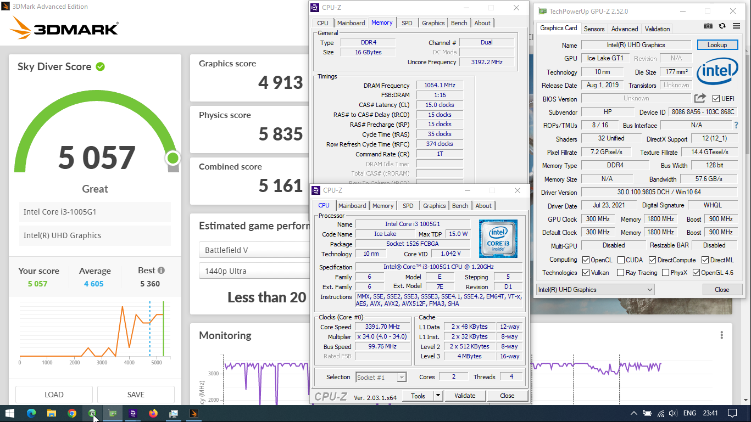Open the About tab in rear CPU-Z Memory window

482,23
